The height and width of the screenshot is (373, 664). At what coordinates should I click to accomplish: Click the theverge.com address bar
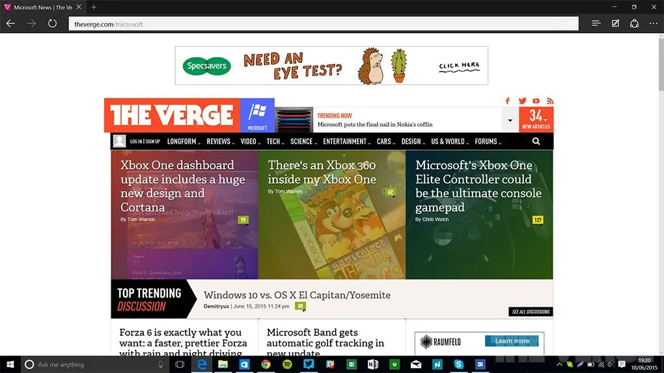(x=324, y=24)
